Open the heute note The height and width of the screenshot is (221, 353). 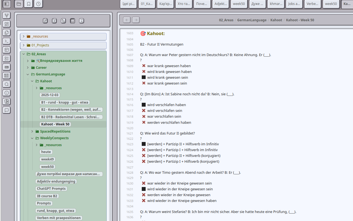tap(46, 152)
